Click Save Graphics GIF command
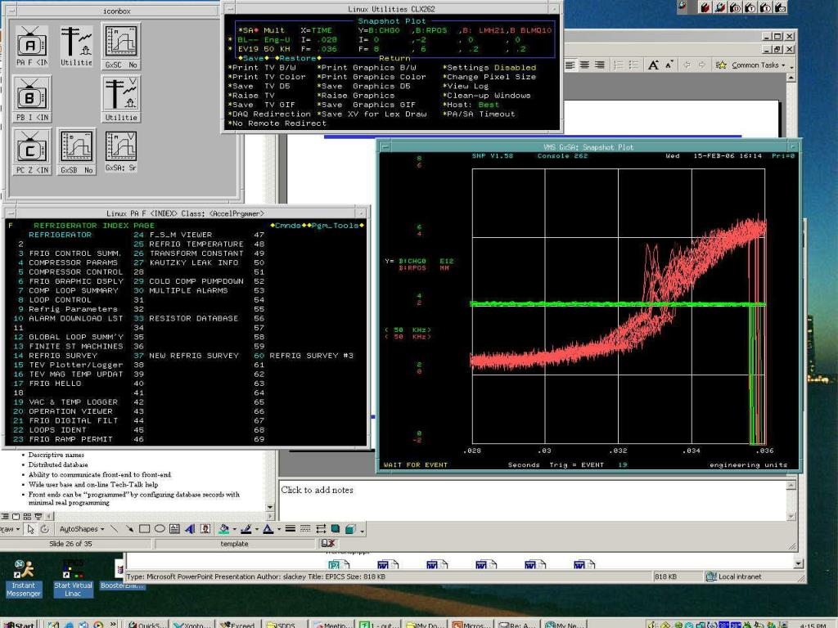 click(x=367, y=105)
